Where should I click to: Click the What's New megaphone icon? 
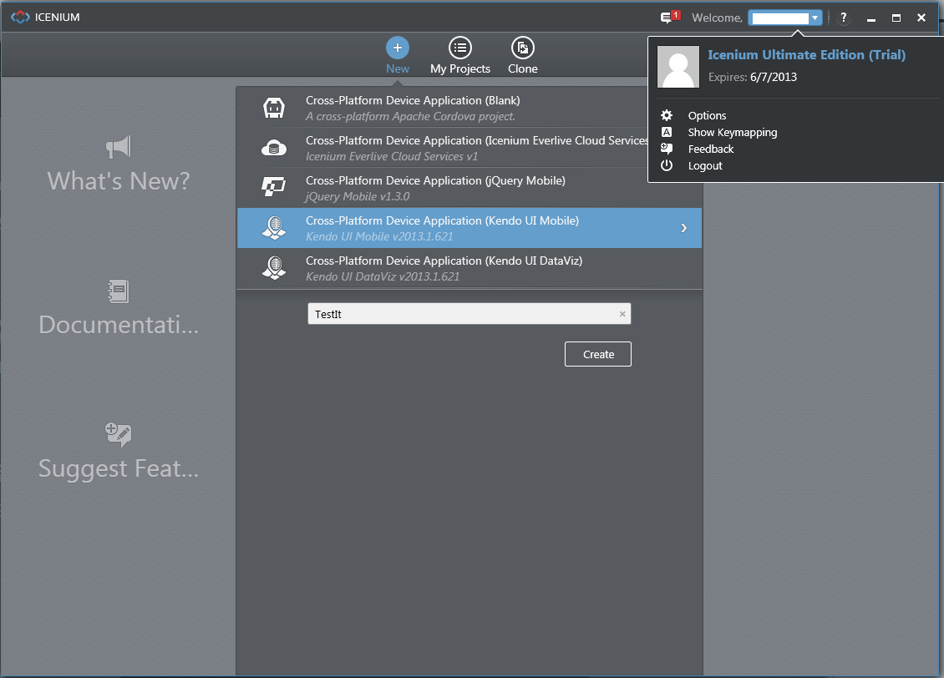[x=118, y=147]
